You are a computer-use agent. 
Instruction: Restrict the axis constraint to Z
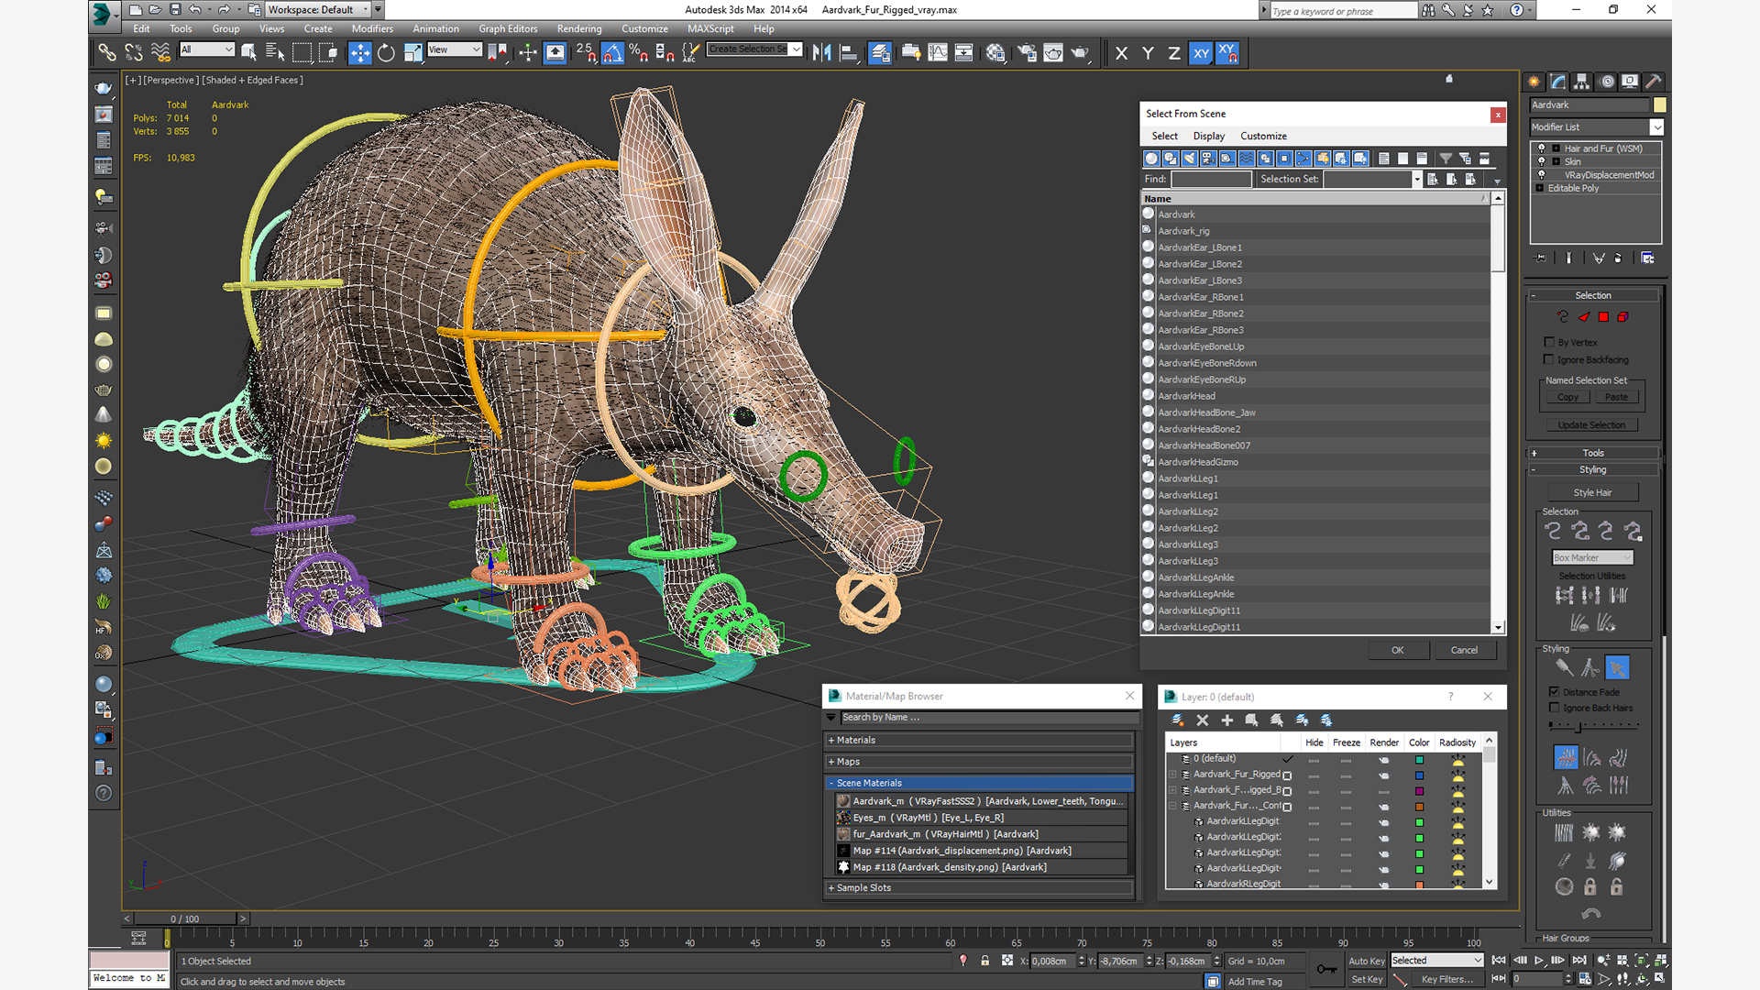pyautogui.click(x=1173, y=53)
